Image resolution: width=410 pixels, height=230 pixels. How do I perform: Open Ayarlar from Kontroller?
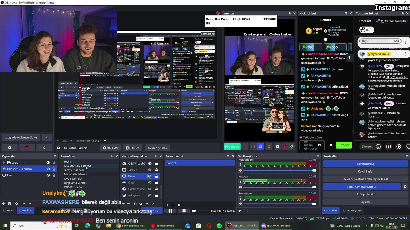coord(365,202)
